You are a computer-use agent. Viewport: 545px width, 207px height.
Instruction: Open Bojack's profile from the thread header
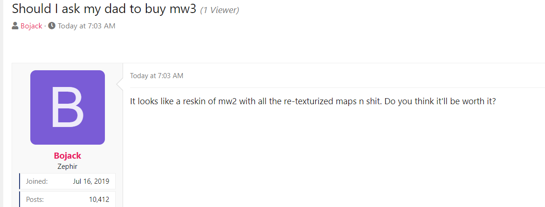click(31, 26)
